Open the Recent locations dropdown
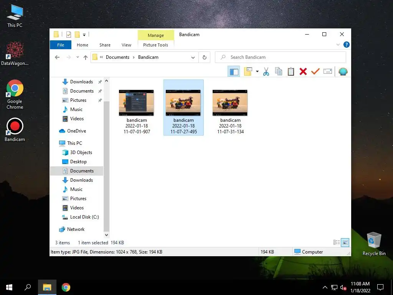The height and width of the screenshot is (295, 393). (x=78, y=58)
